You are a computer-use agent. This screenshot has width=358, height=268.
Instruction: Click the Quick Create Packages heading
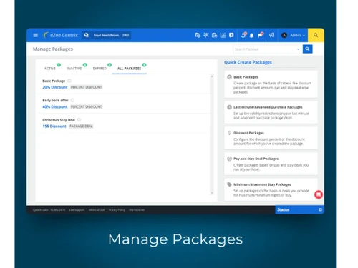pyautogui.click(x=248, y=62)
